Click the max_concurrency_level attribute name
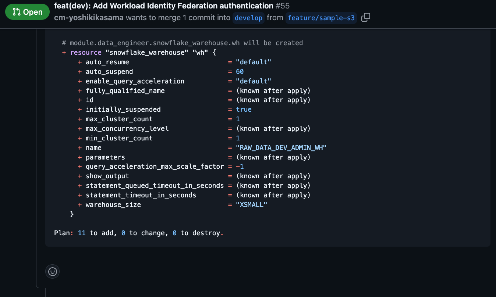 click(x=127, y=129)
